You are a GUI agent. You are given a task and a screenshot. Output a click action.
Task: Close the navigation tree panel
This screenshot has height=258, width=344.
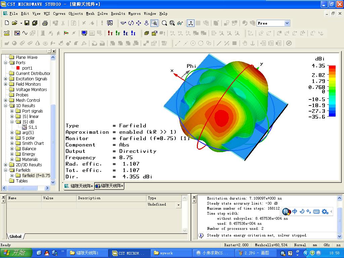(x=54, y=51)
